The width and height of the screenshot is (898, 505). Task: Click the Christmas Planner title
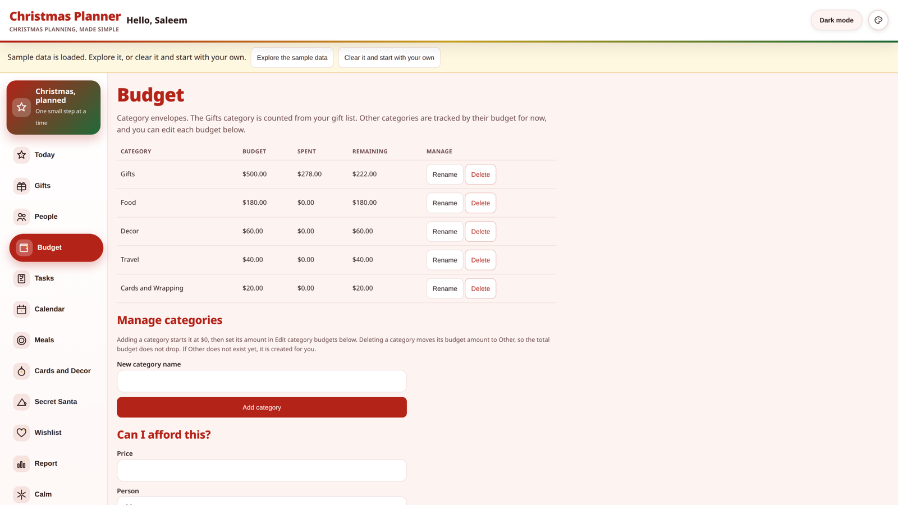point(65,16)
